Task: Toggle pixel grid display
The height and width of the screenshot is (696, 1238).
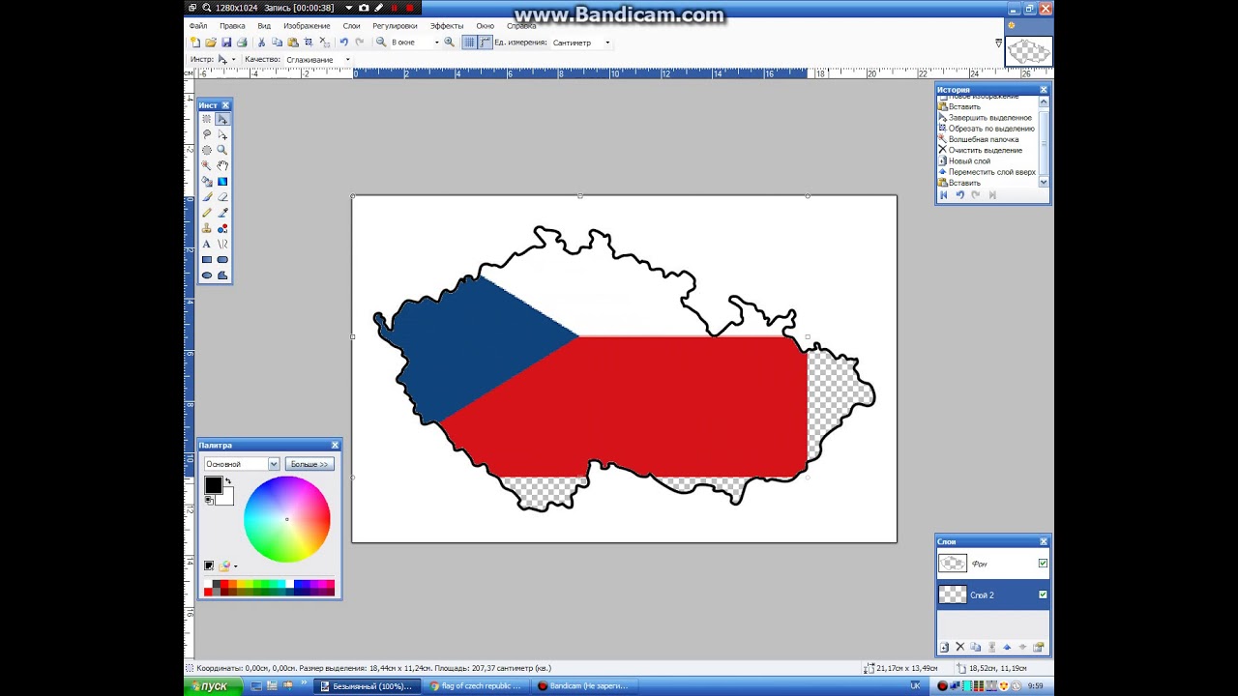Action: (x=469, y=43)
